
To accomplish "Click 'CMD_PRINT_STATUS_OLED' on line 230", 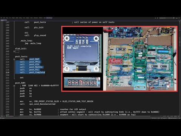I will pos(46,101).
